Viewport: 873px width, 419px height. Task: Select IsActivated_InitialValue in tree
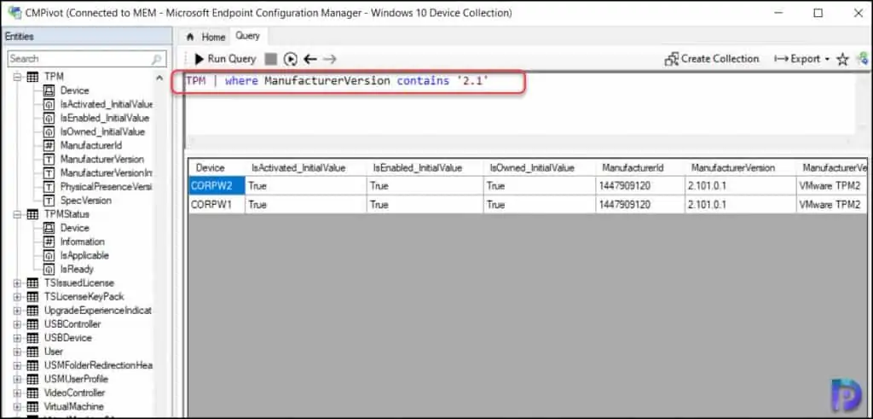coord(106,104)
